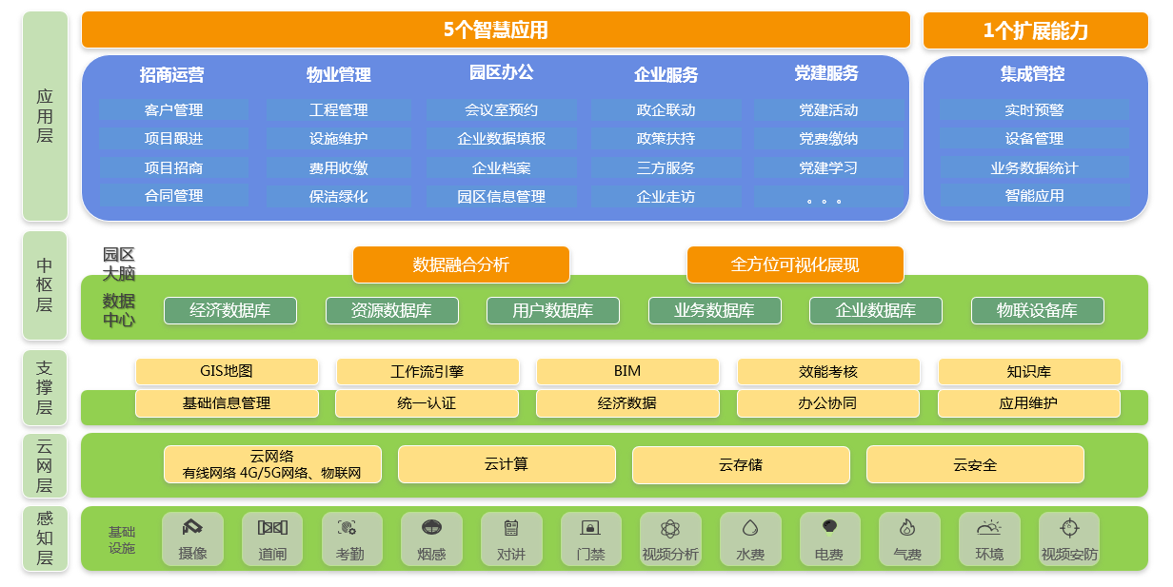Click the 水费 water fee icon
The width and height of the screenshot is (1173, 587).
750,539
